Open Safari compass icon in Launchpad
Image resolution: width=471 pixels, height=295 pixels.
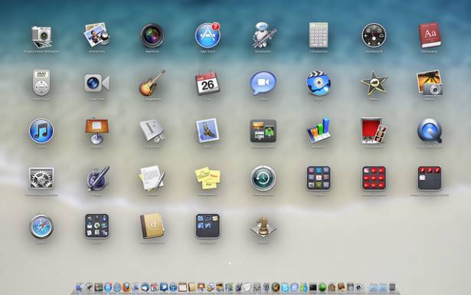pyautogui.click(x=41, y=226)
